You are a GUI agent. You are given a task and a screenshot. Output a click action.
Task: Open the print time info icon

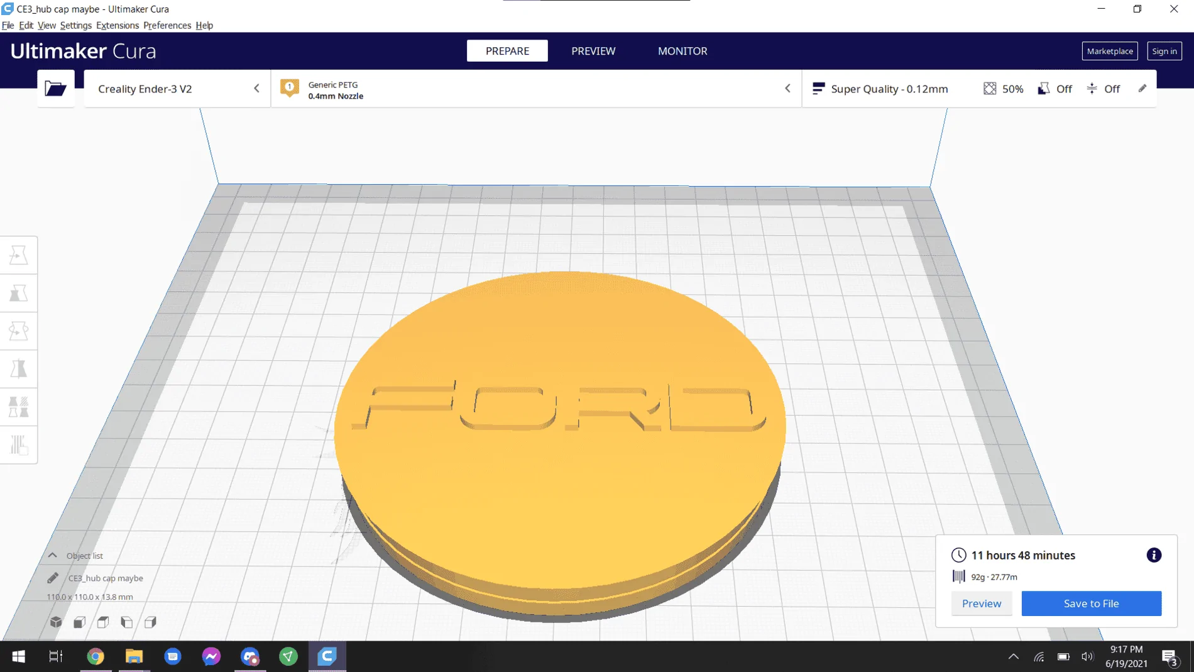point(1154,555)
